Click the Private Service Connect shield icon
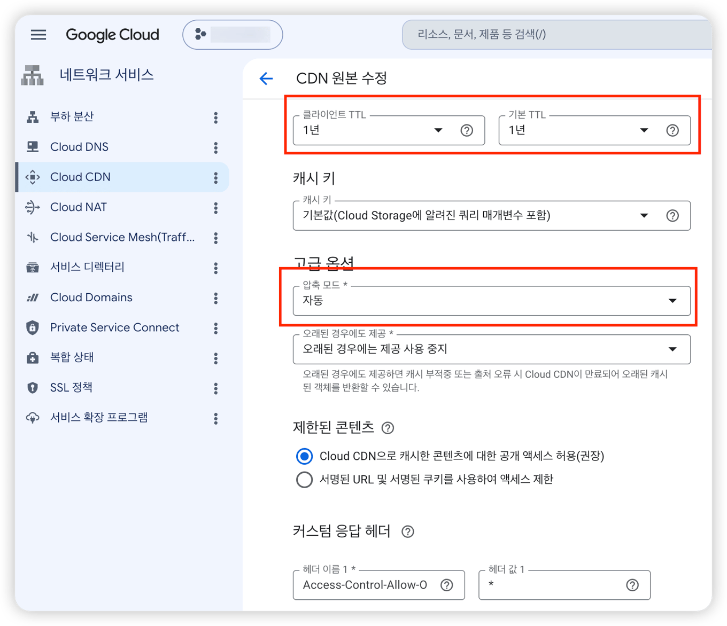The width and height of the screenshot is (727, 626). (33, 327)
